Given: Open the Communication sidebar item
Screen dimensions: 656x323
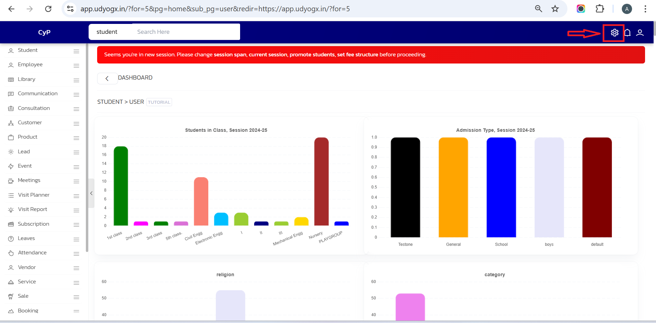Looking at the screenshot, I should pos(37,94).
